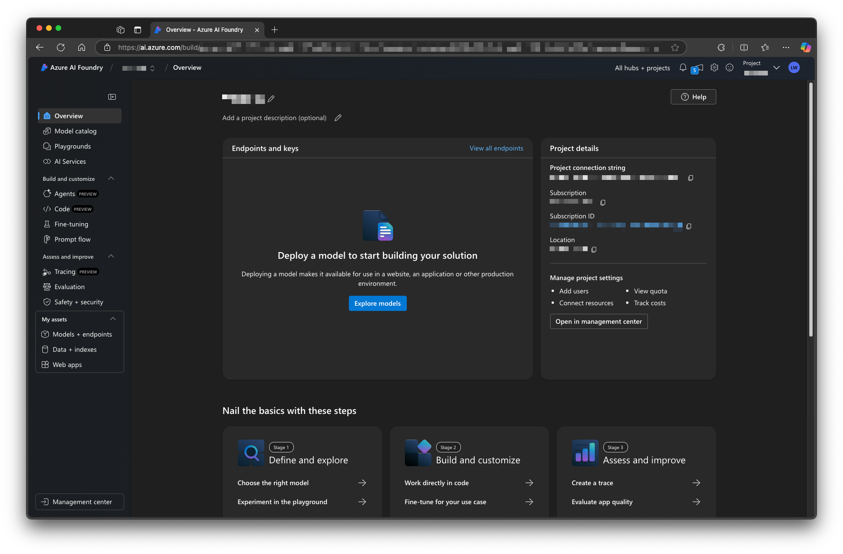Click Connect resources link
The image size is (843, 554).
coord(586,303)
